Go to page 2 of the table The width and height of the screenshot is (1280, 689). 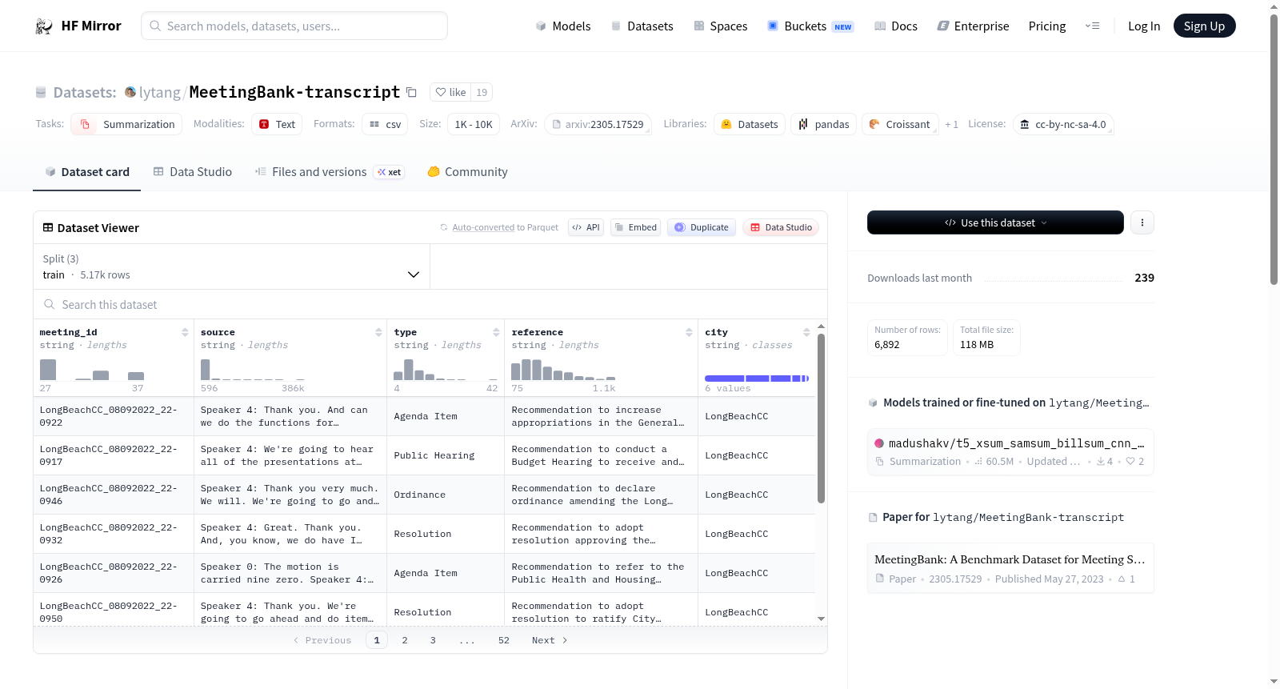(405, 640)
